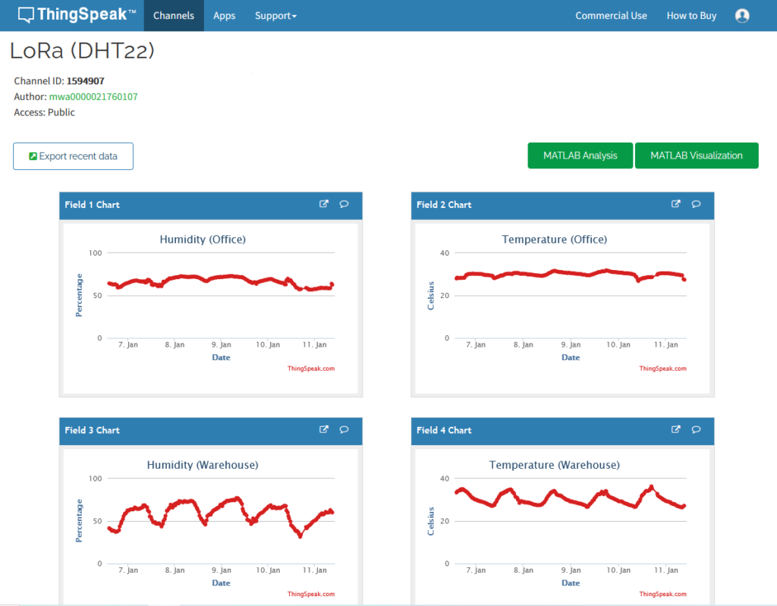The width and height of the screenshot is (777, 606).
Task: Open the user account profile icon
Action: [x=741, y=16]
